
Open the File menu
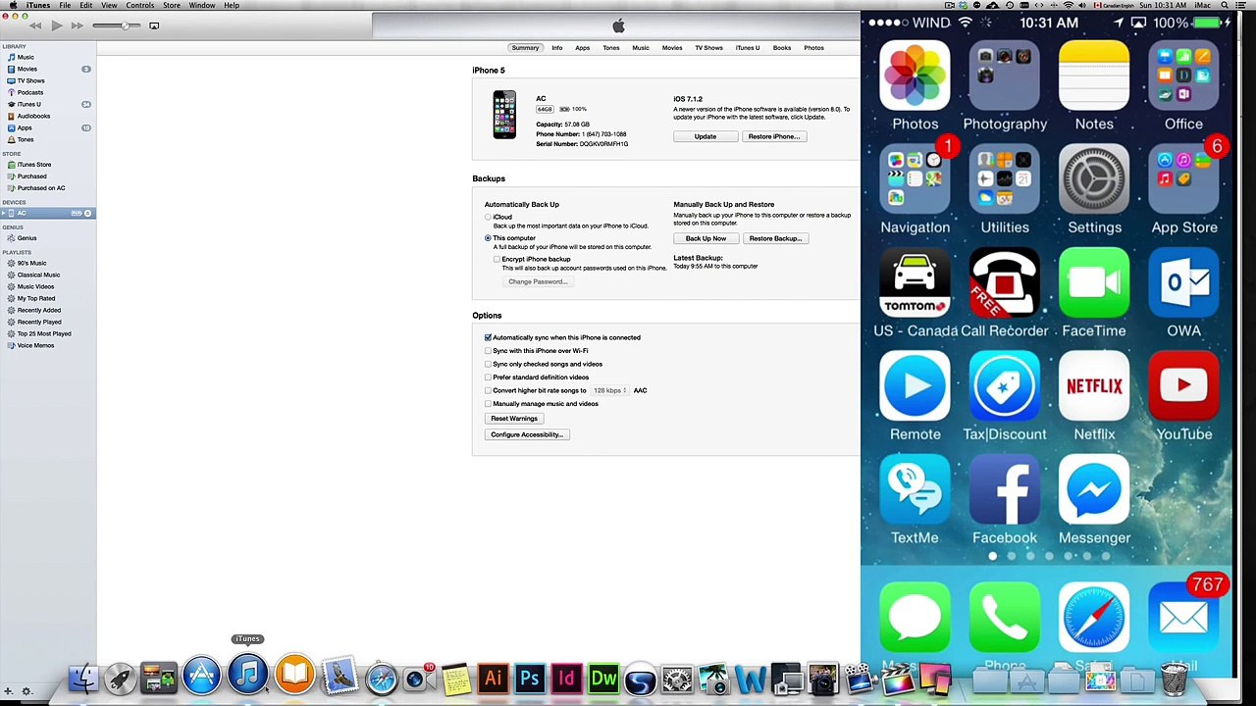65,6
